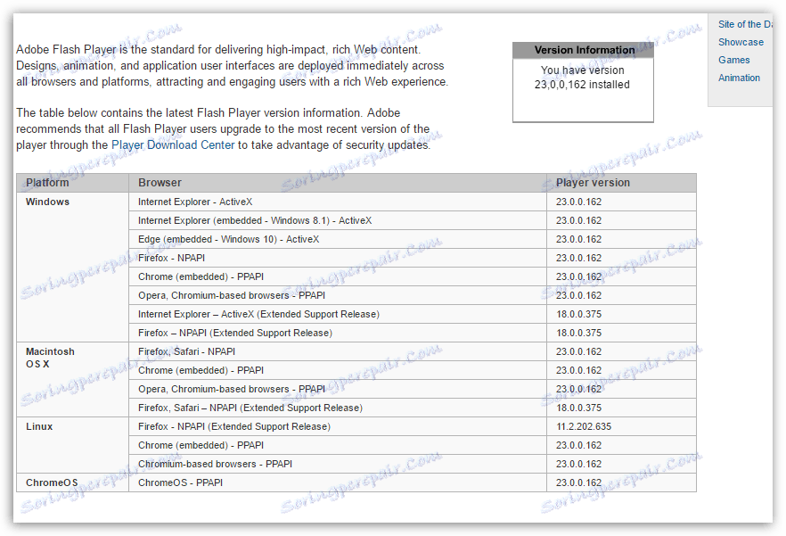Open the Player Download Center link
Viewport: 786px width, 536px height.
pos(173,144)
